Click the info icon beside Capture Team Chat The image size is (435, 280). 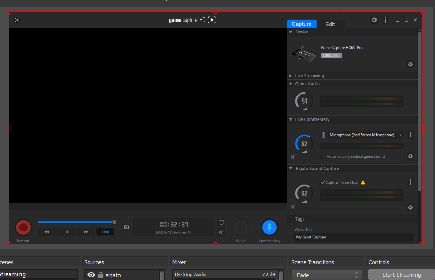click(410, 182)
